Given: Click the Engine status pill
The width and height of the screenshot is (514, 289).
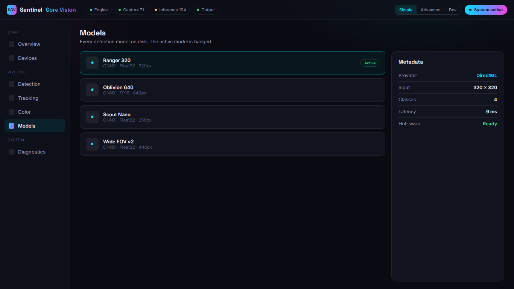Looking at the screenshot, I should tap(99, 10).
